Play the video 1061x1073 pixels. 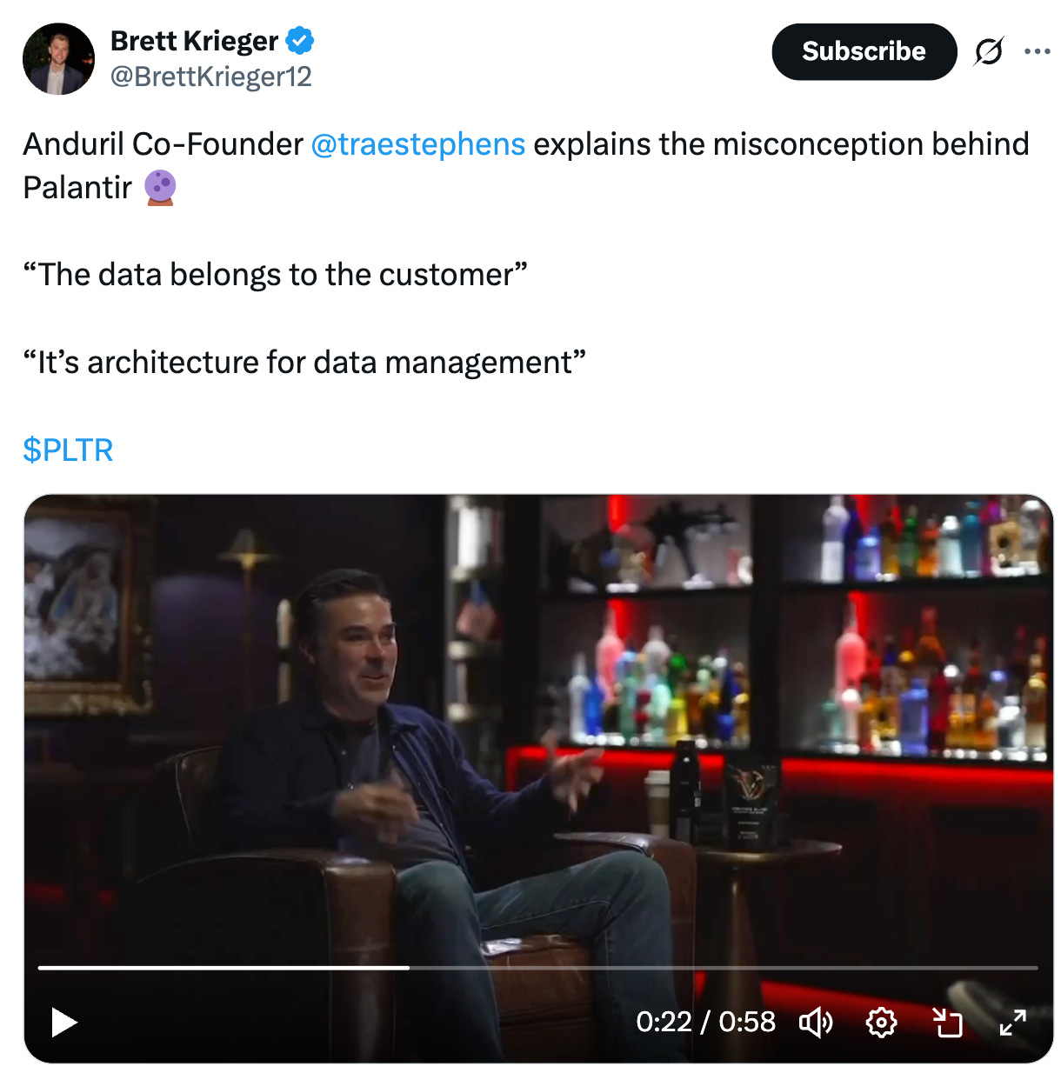(x=64, y=1023)
